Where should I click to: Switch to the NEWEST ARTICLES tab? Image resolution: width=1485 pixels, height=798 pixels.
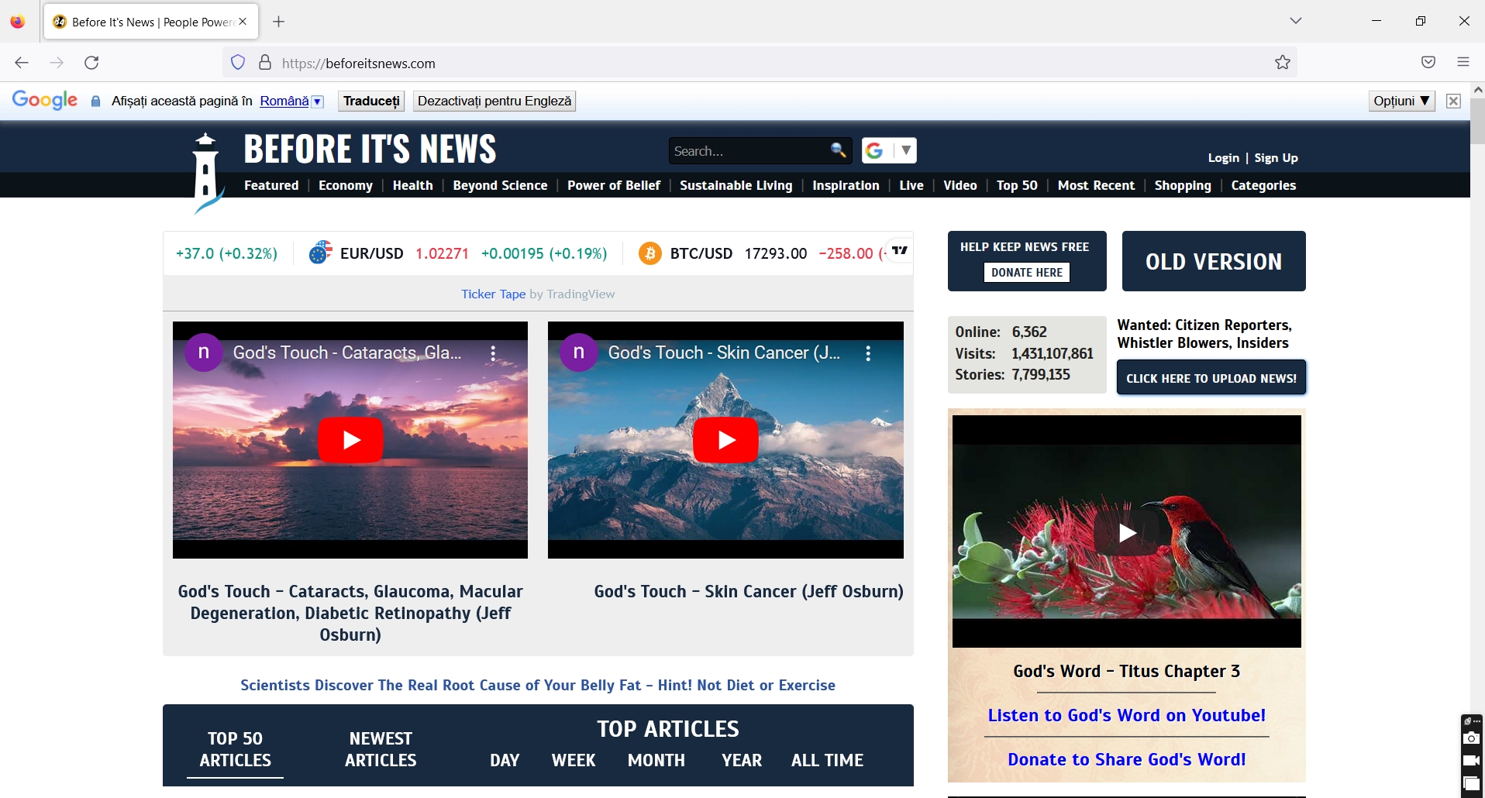(x=381, y=749)
